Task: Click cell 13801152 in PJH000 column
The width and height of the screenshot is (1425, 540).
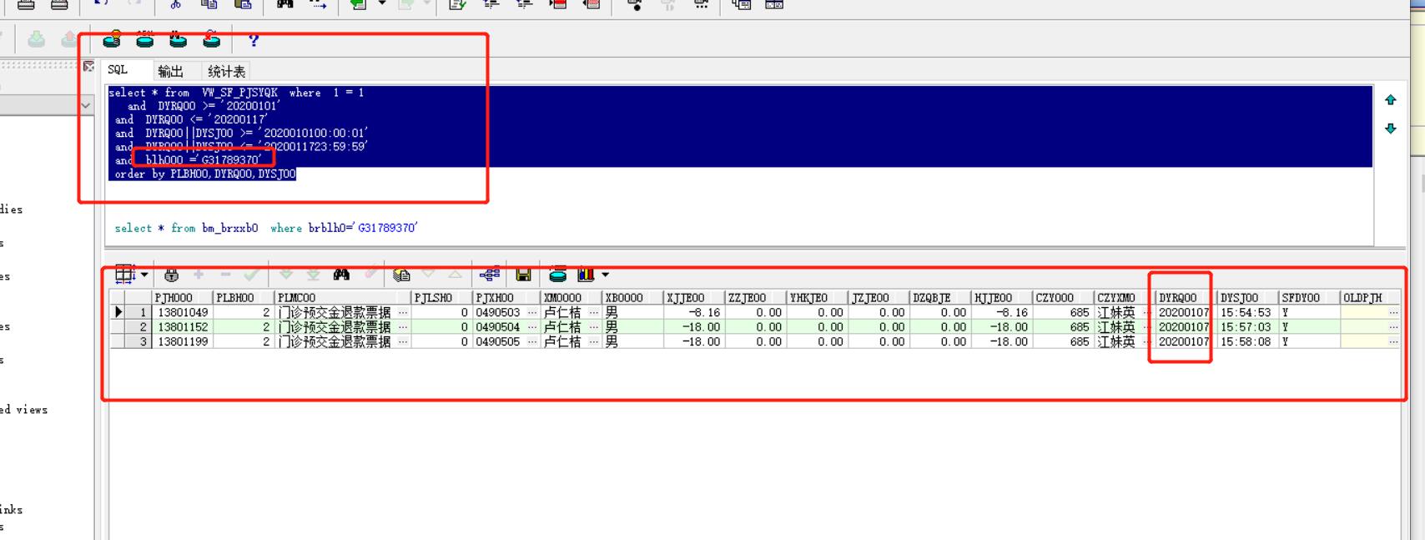Action: [182, 327]
